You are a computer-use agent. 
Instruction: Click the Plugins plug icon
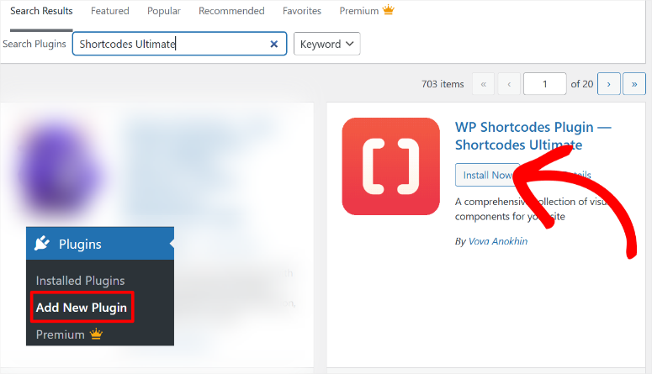tap(42, 243)
